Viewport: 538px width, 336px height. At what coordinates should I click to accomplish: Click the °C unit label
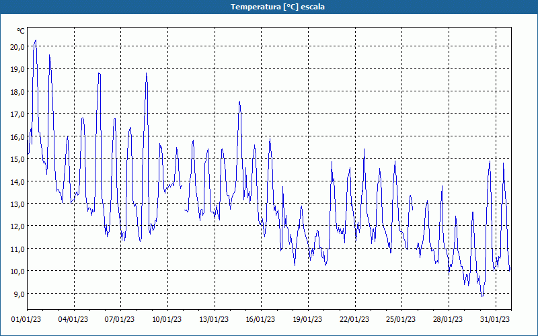point(21,31)
